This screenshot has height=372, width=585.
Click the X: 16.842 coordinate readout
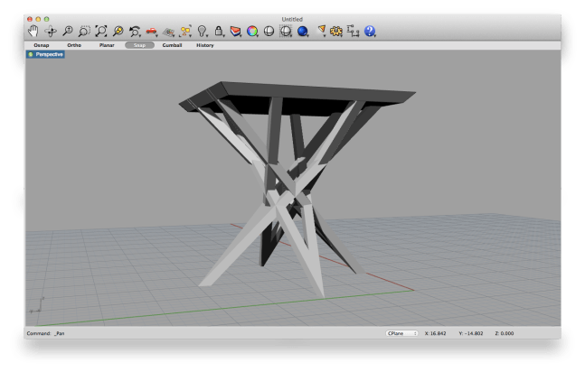[x=435, y=333]
